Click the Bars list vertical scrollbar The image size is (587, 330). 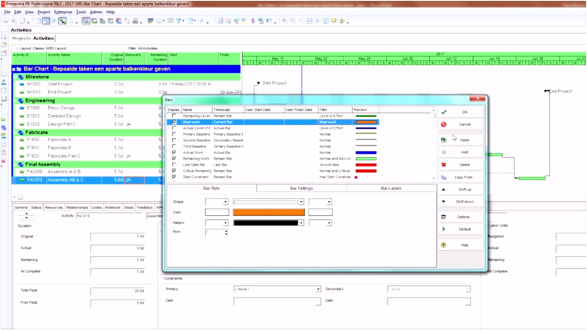pyautogui.click(x=434, y=145)
